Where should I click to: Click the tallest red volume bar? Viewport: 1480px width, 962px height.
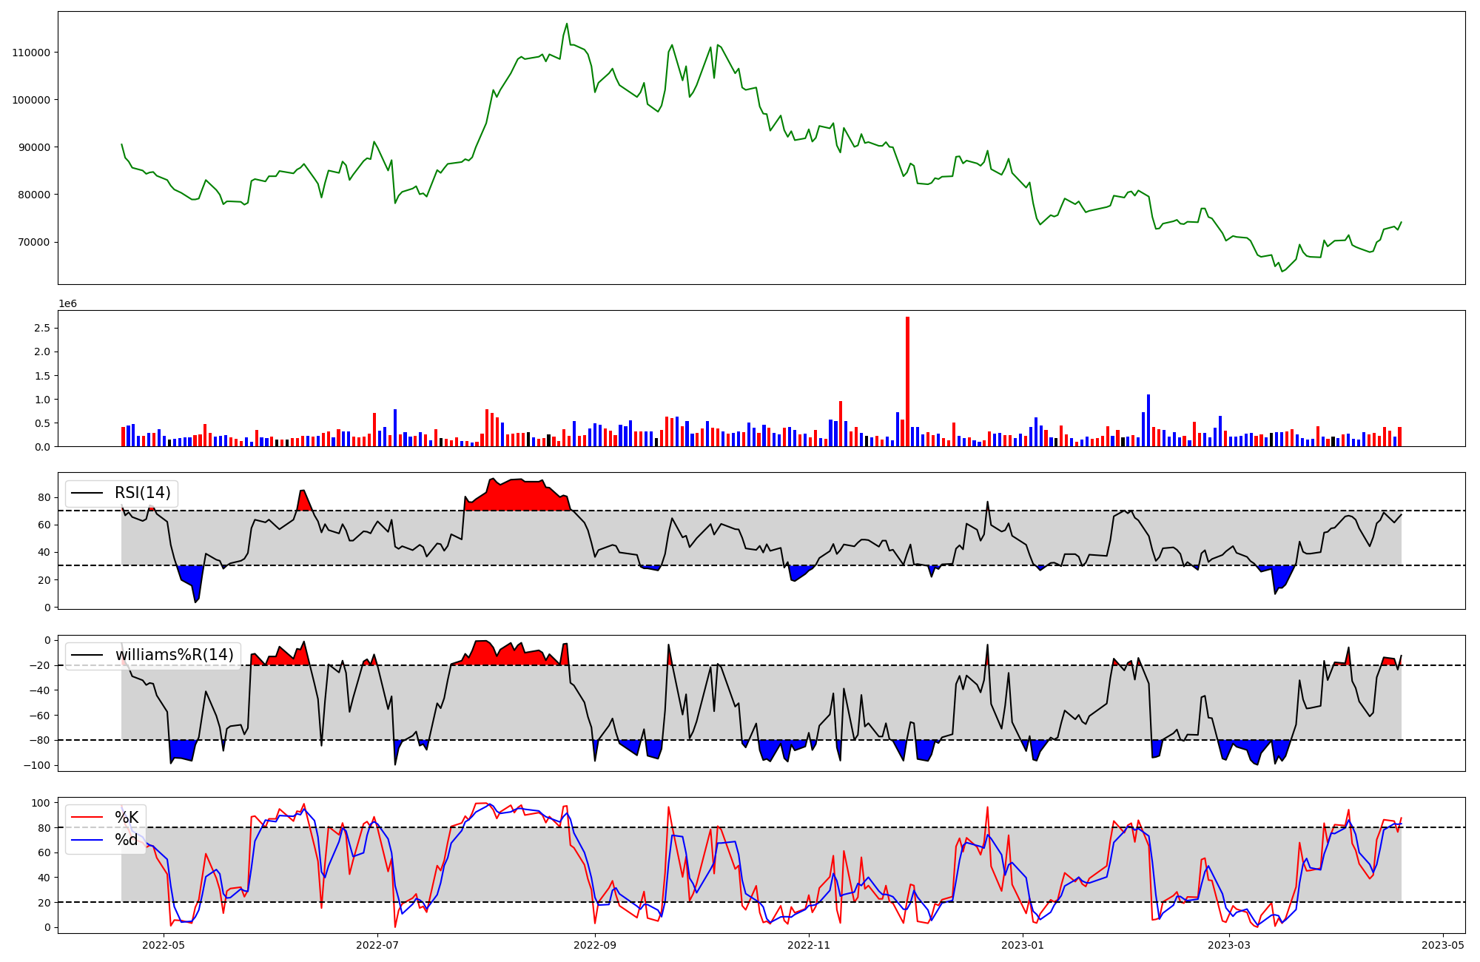(907, 381)
